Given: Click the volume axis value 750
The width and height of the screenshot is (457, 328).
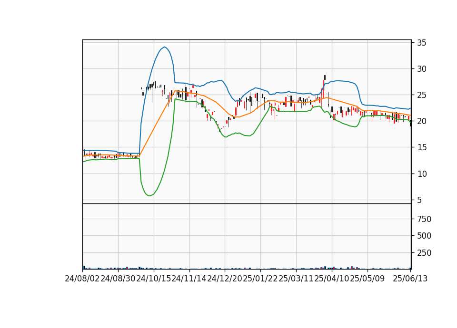Looking at the screenshot, I should point(424,219).
